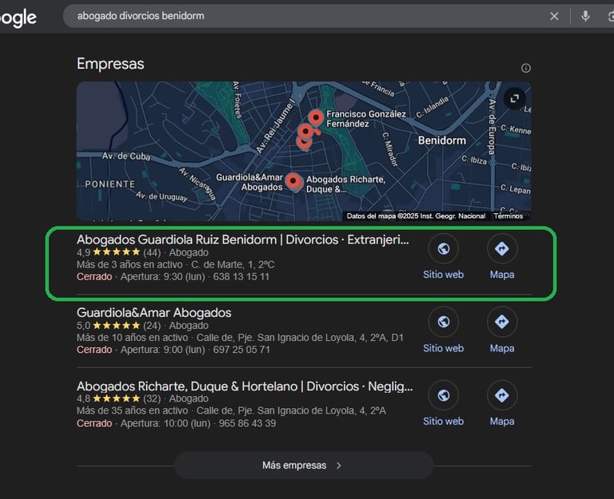Start voice search with the microphone icon
This screenshot has height=499, width=614.
[585, 16]
